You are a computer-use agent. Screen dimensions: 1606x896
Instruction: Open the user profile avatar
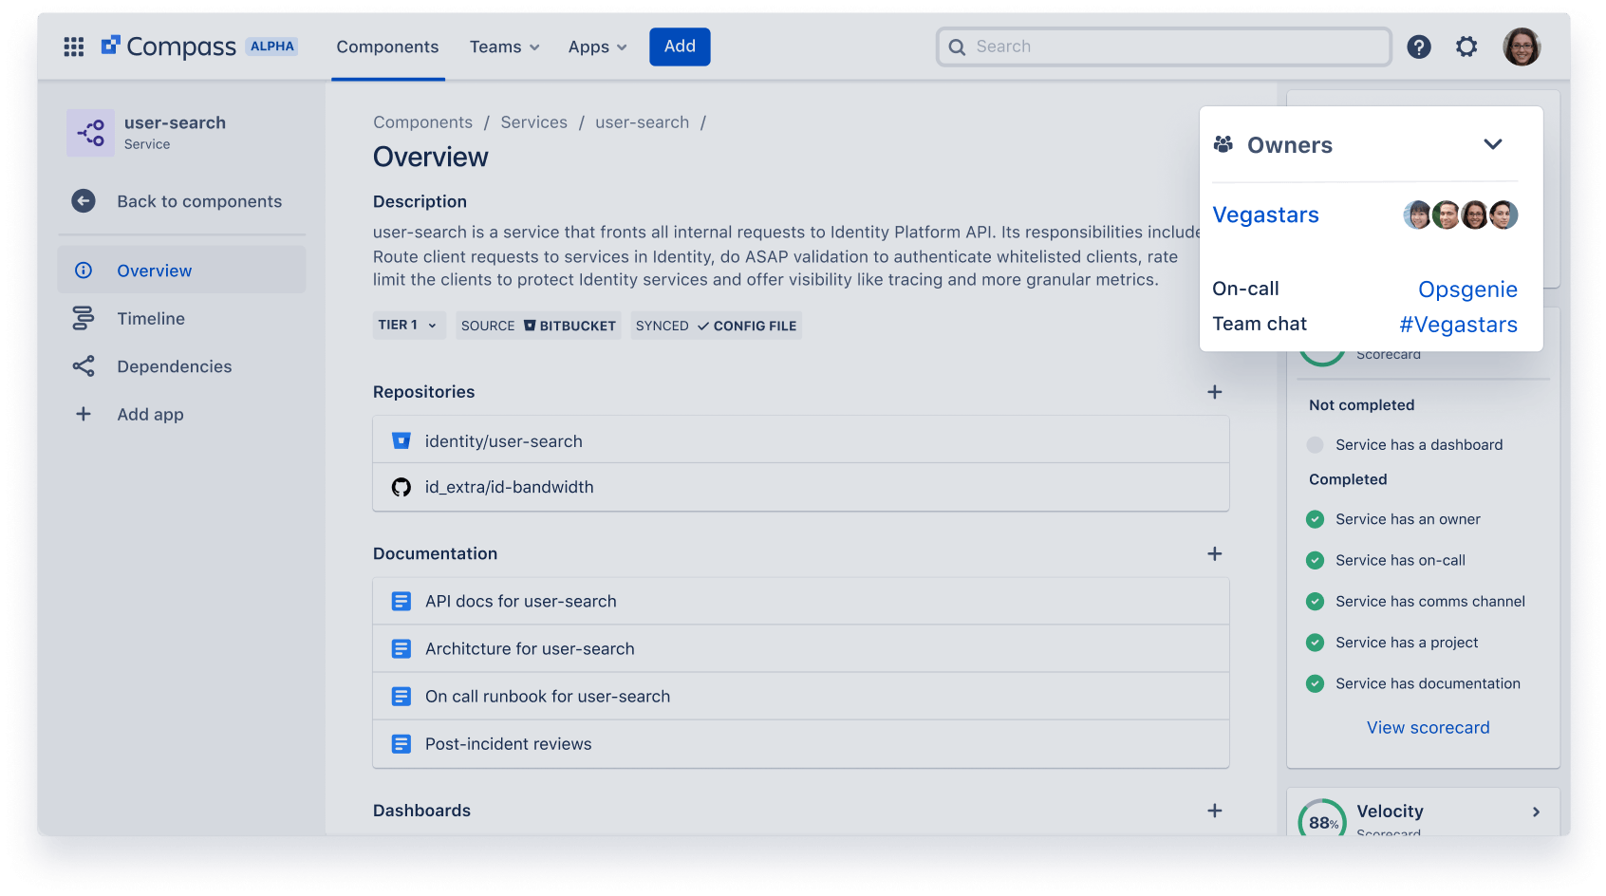[x=1521, y=47]
